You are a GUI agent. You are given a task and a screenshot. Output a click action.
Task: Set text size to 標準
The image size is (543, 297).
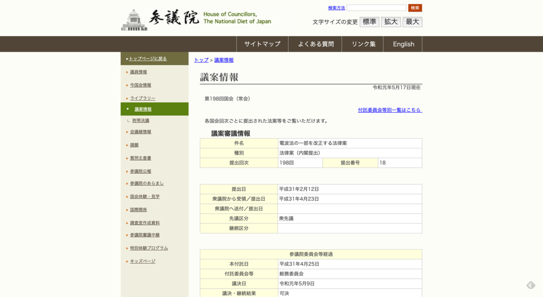tap(369, 22)
